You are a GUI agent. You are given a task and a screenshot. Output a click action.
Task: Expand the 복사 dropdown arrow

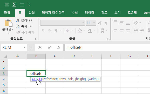click(x=31, y=26)
